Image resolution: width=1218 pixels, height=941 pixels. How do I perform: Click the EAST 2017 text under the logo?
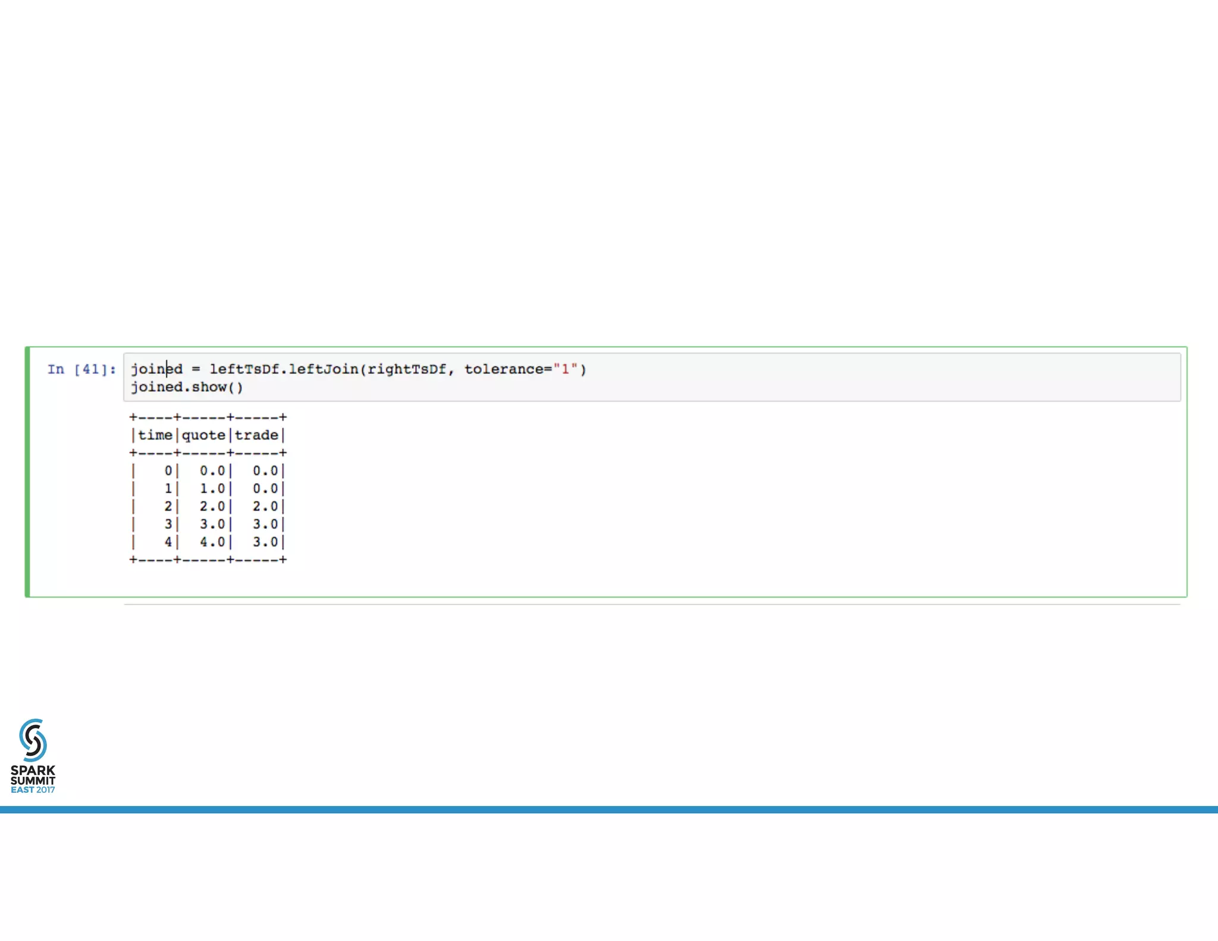click(x=33, y=790)
